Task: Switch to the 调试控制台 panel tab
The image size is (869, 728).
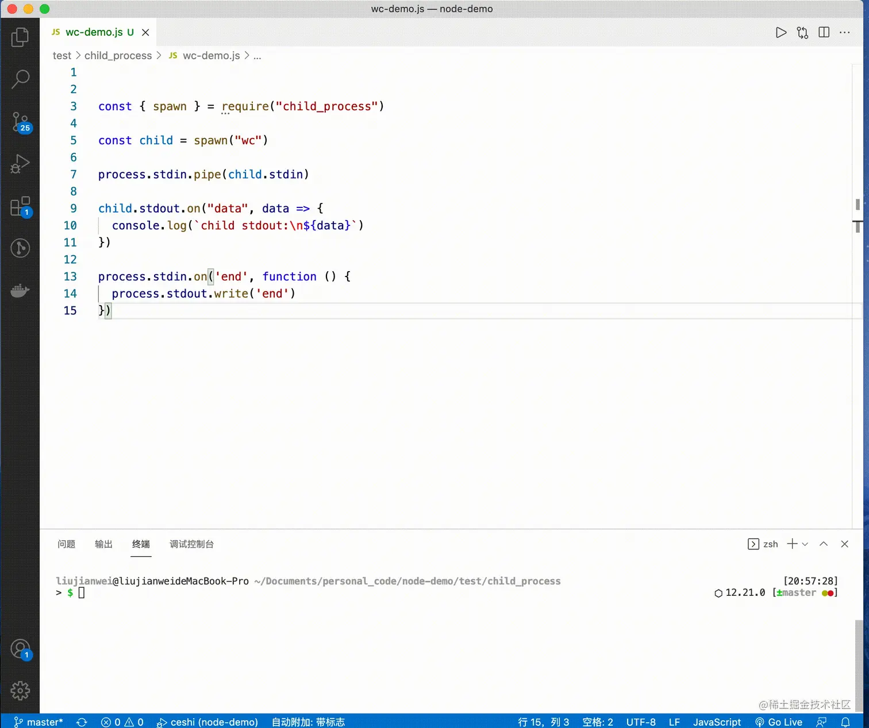Action: (x=191, y=544)
